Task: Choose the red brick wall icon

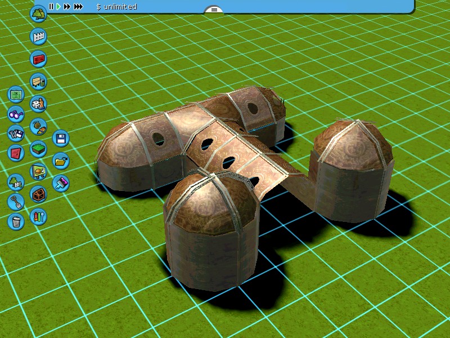Action: pos(38,59)
